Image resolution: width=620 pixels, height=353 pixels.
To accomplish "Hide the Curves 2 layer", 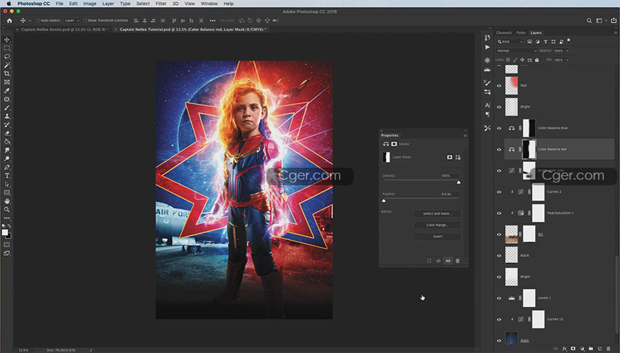I will coord(499,192).
